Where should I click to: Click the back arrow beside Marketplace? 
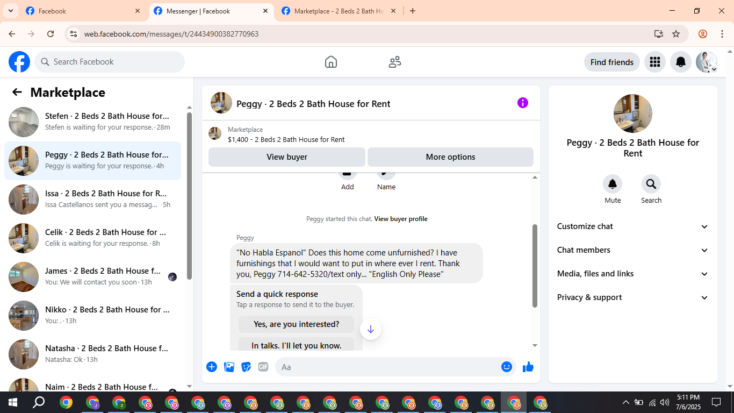[17, 92]
